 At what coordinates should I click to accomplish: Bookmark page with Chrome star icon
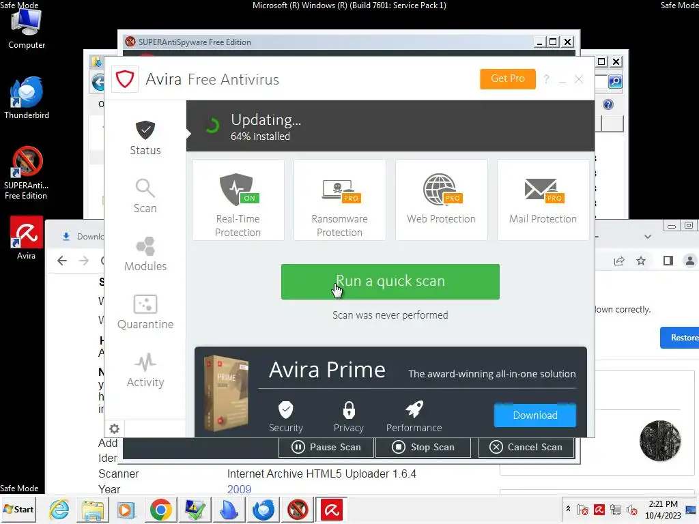click(641, 261)
